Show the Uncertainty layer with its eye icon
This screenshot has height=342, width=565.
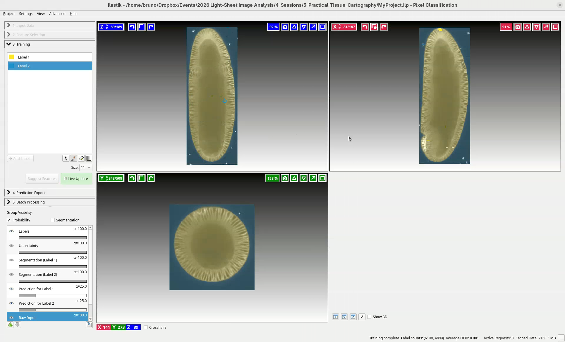point(11,246)
